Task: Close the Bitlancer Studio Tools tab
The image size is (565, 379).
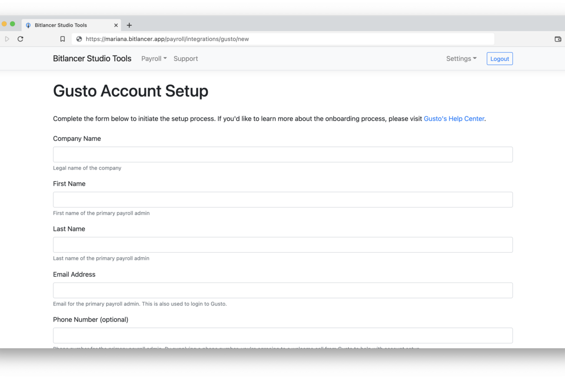Action: coord(115,25)
